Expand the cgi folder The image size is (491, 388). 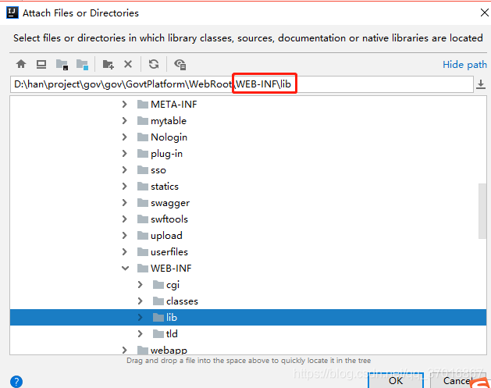coord(141,285)
